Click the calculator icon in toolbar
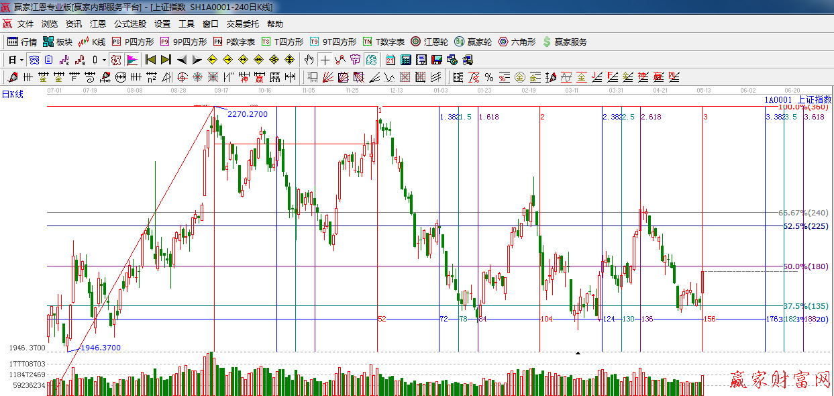This screenshot has height=396, width=834. pyautogui.click(x=405, y=60)
